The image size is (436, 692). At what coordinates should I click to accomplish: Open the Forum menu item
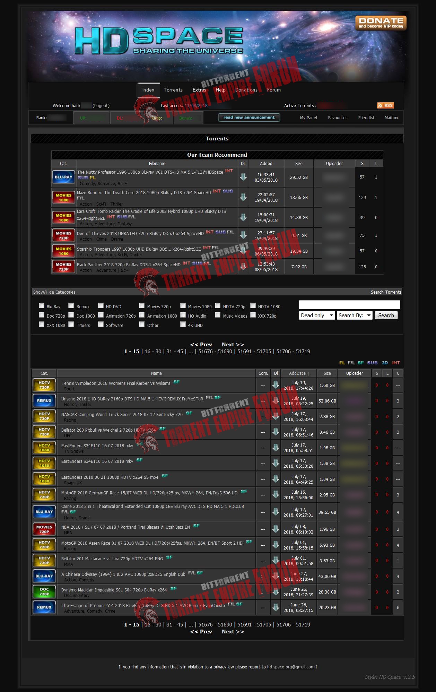point(274,90)
